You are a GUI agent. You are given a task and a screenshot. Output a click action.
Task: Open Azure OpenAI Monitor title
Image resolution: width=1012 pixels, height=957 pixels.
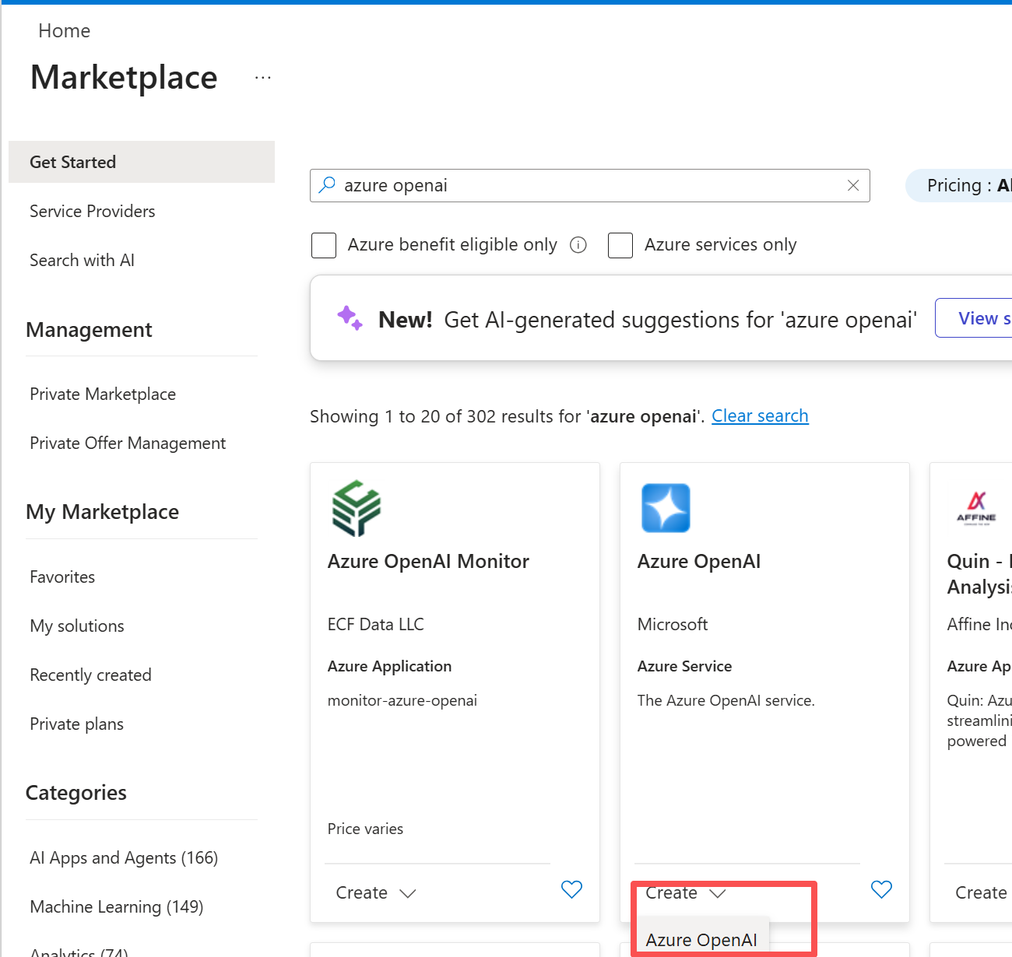pos(428,561)
